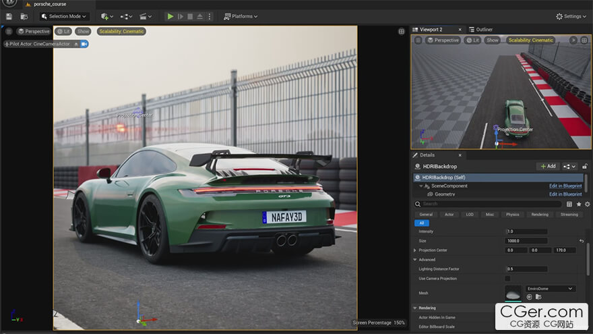Open the play options three-dot menu

[209, 16]
